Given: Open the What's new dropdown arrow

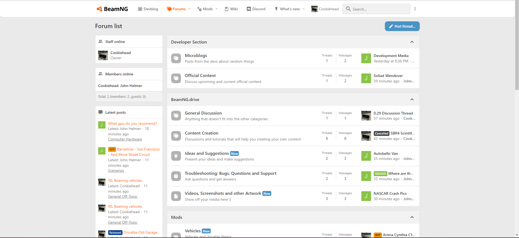Looking at the screenshot, I should 303,9.
